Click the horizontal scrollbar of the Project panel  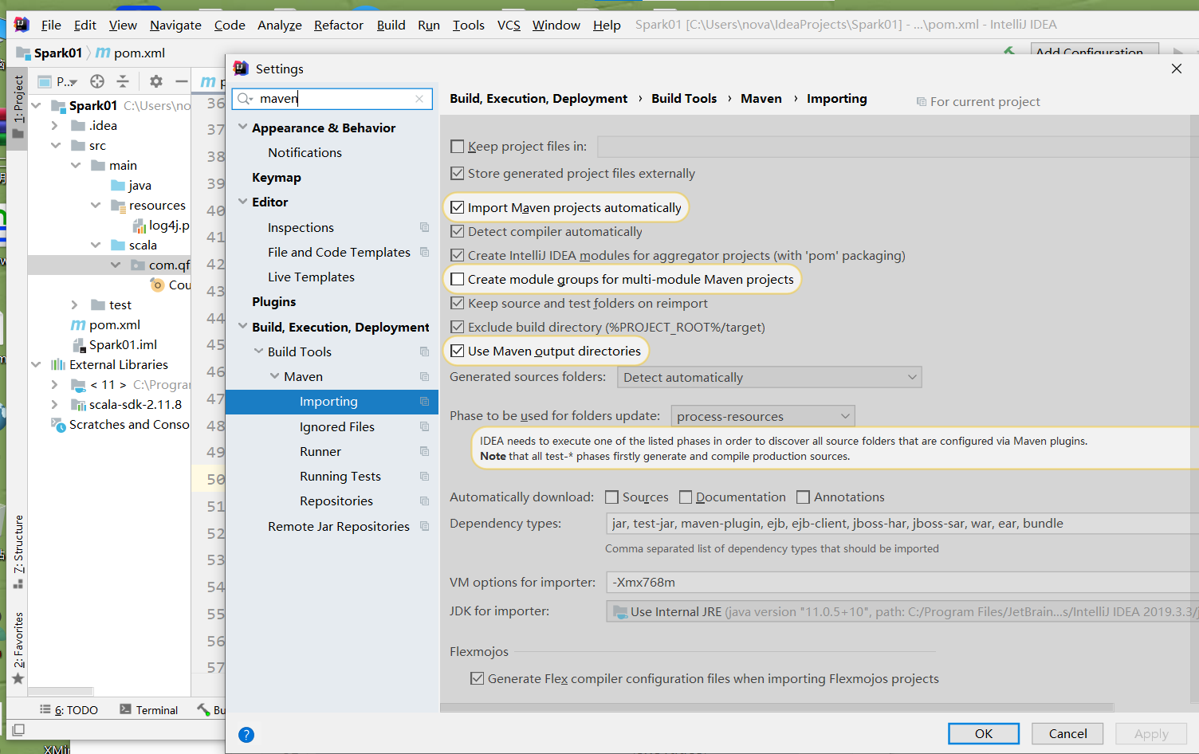[61, 691]
